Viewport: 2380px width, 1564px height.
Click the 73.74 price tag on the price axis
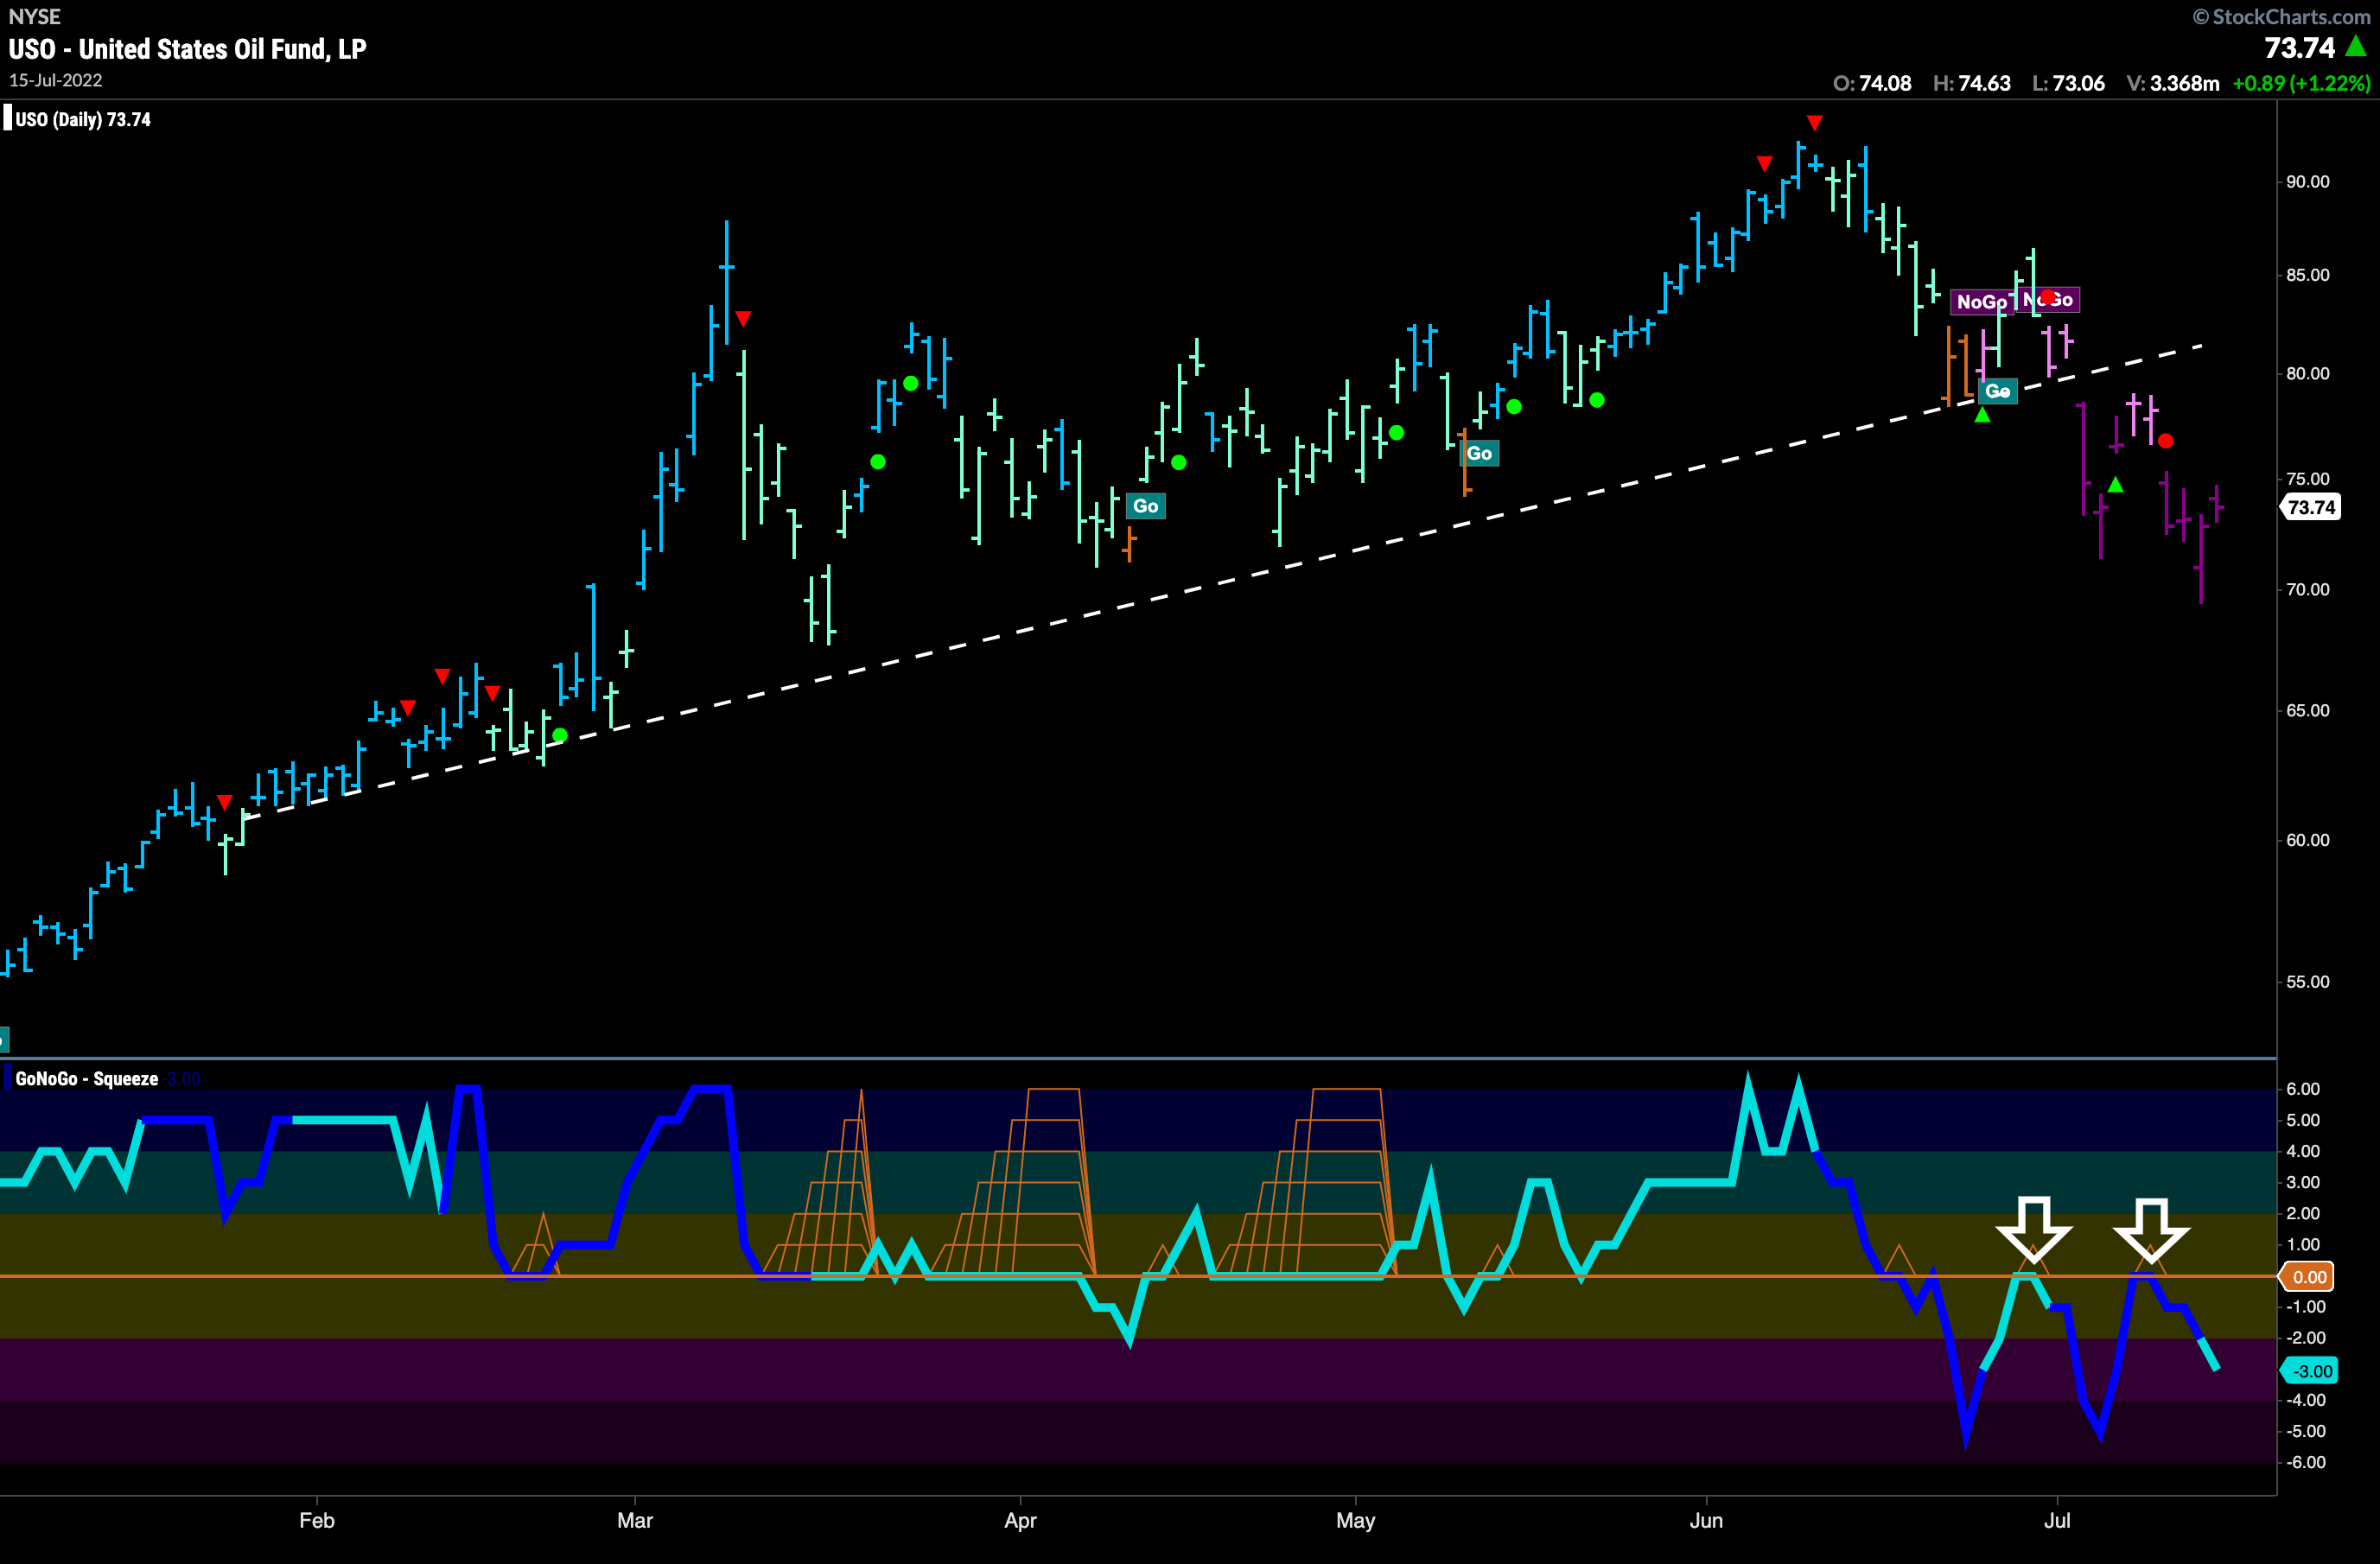click(x=2311, y=507)
